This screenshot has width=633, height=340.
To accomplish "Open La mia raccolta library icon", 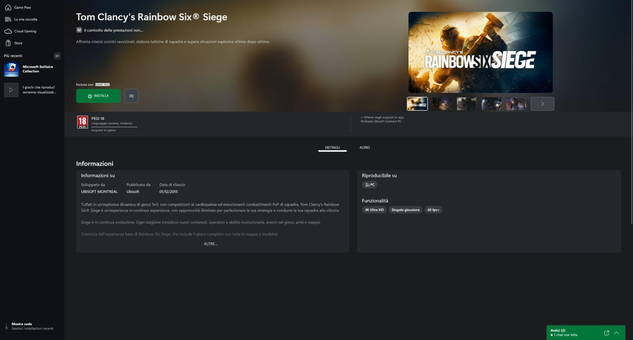I will pos(8,19).
